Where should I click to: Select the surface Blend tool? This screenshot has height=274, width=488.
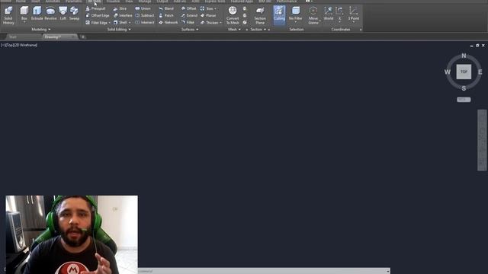point(166,8)
